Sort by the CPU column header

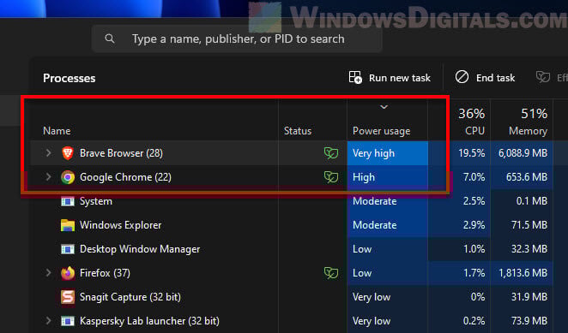(474, 131)
